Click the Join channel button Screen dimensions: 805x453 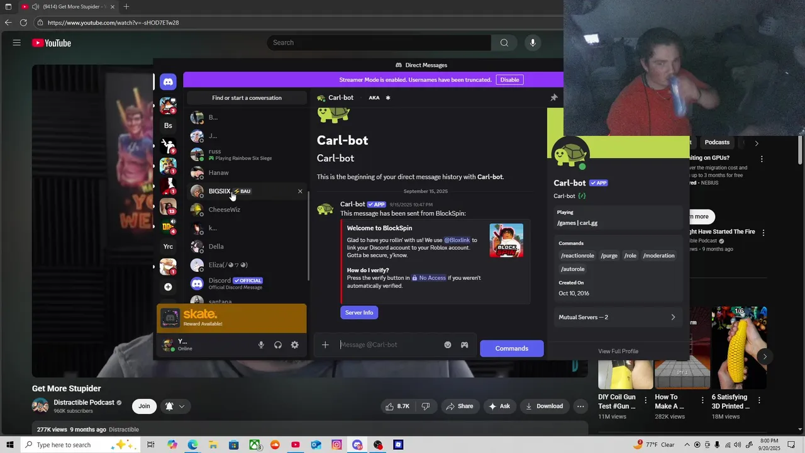[x=144, y=406]
